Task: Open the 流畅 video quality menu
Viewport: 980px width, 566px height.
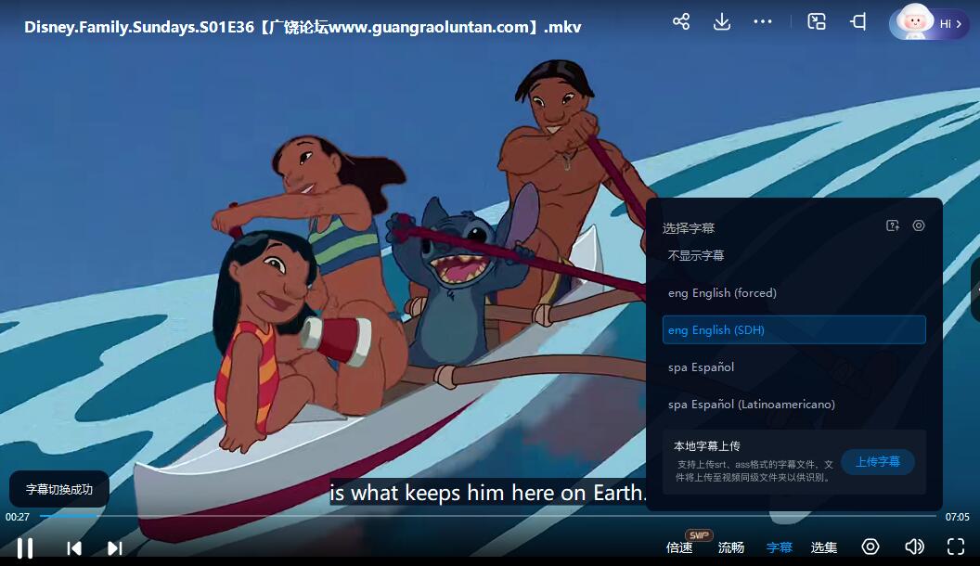Action: coord(730,547)
